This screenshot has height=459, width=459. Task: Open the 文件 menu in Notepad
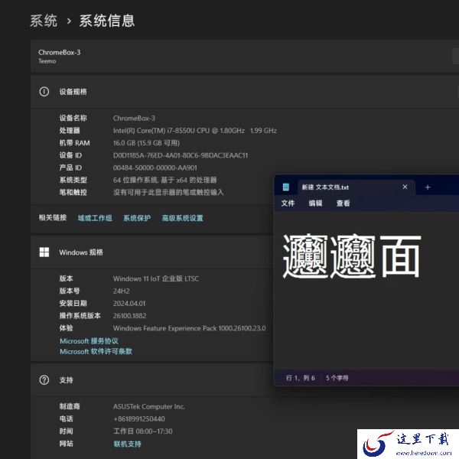coord(288,203)
